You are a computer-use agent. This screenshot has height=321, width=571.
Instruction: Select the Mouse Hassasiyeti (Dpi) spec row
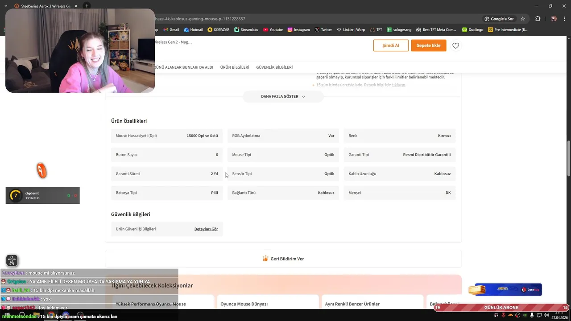[167, 136]
